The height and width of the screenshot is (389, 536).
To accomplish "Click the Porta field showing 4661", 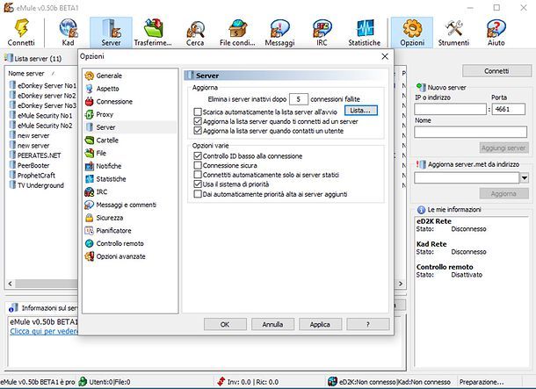I will 509,109.
